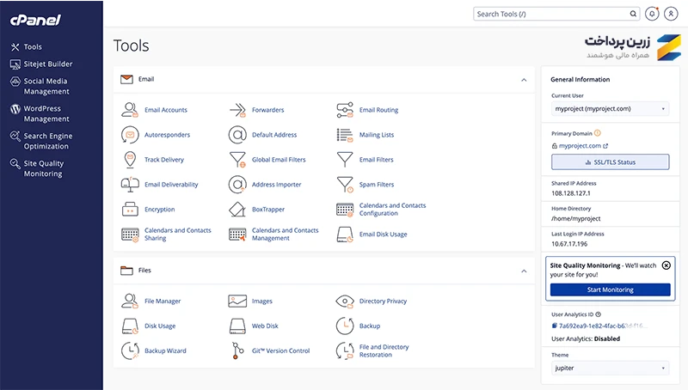Select the Autoresponders icon
The image size is (688, 390).
(130, 135)
